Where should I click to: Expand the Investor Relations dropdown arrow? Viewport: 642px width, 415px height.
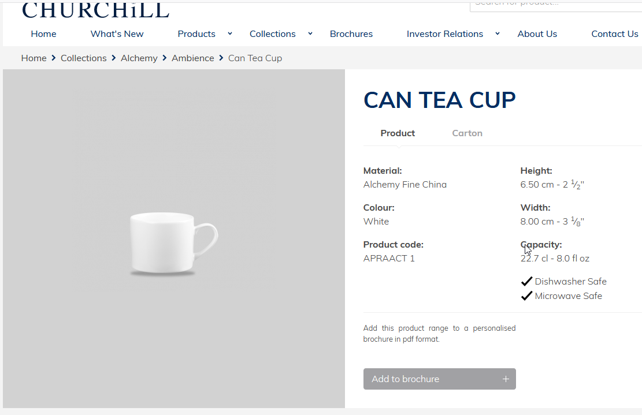tap(498, 33)
